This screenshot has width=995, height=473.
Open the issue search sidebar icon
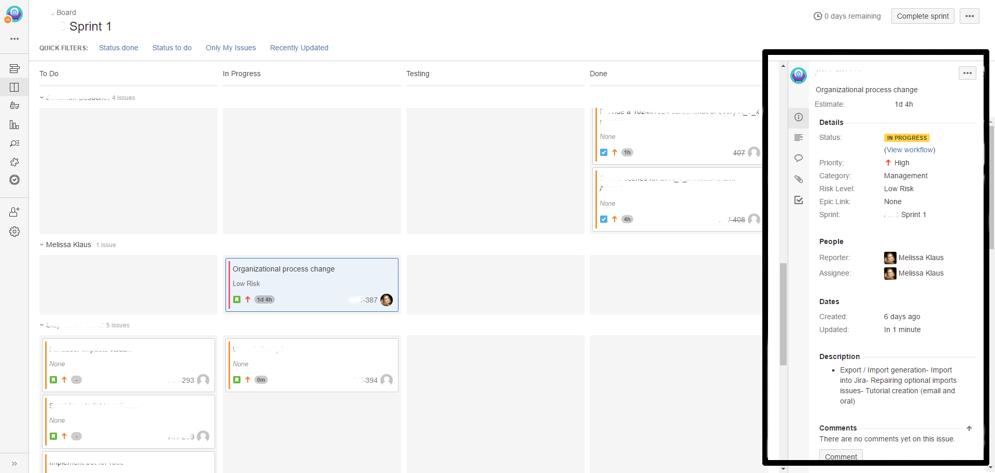coord(15,143)
